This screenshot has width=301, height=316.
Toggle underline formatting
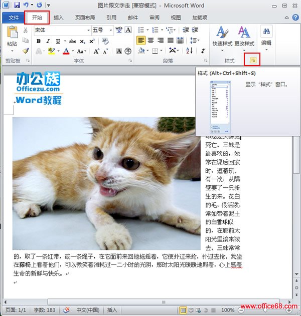(58, 41)
